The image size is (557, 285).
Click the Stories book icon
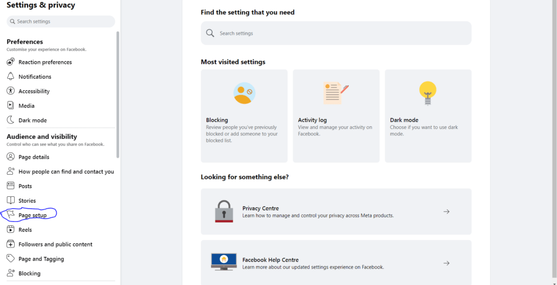(x=11, y=200)
